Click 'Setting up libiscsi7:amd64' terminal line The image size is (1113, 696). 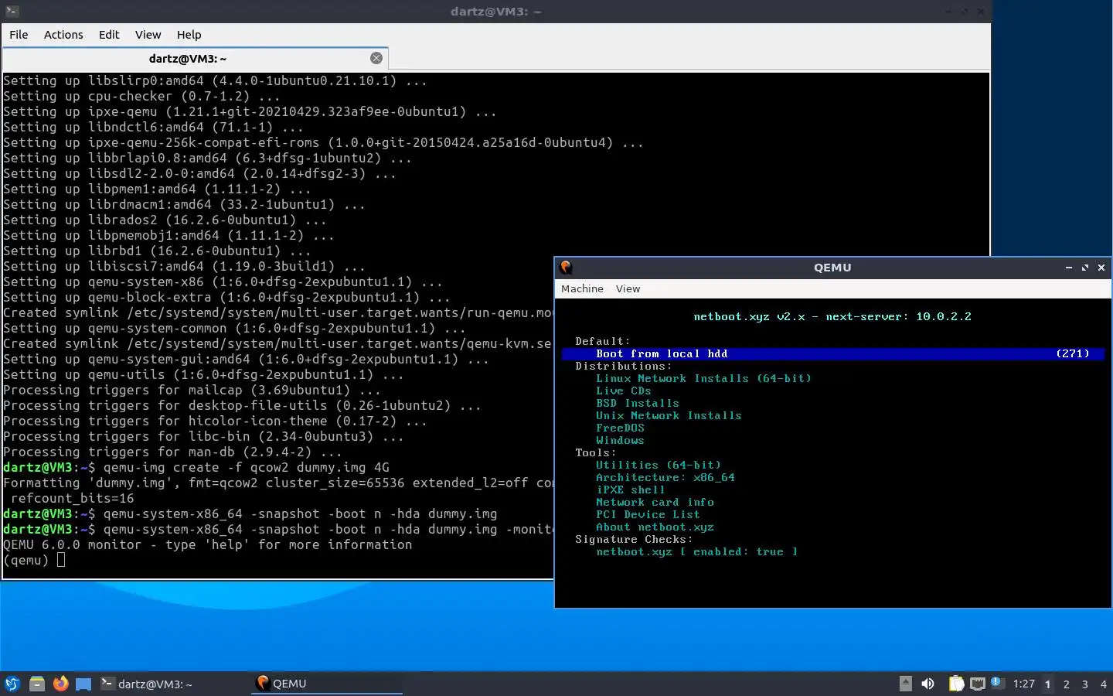pyautogui.click(x=184, y=266)
